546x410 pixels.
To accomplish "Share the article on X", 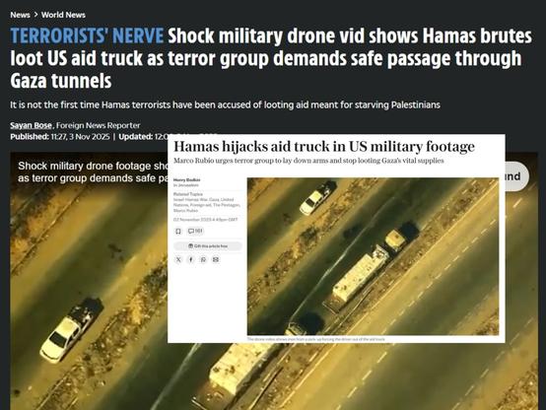I will coord(178,259).
